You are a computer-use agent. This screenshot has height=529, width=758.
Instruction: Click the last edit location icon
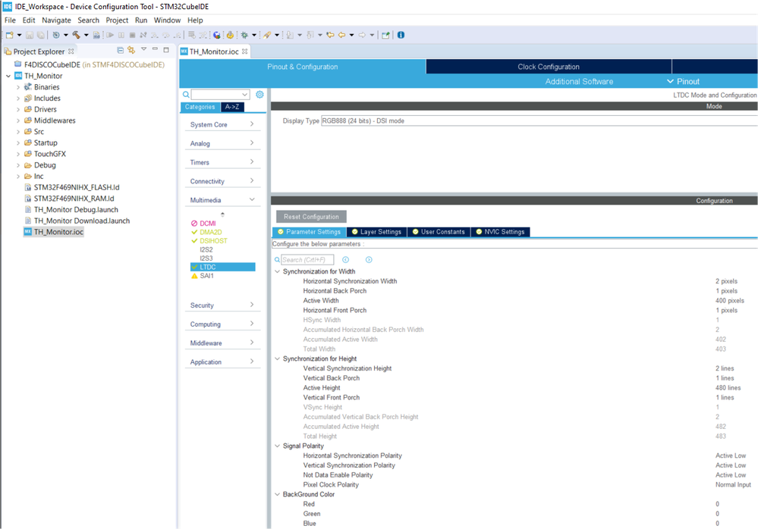[330, 35]
